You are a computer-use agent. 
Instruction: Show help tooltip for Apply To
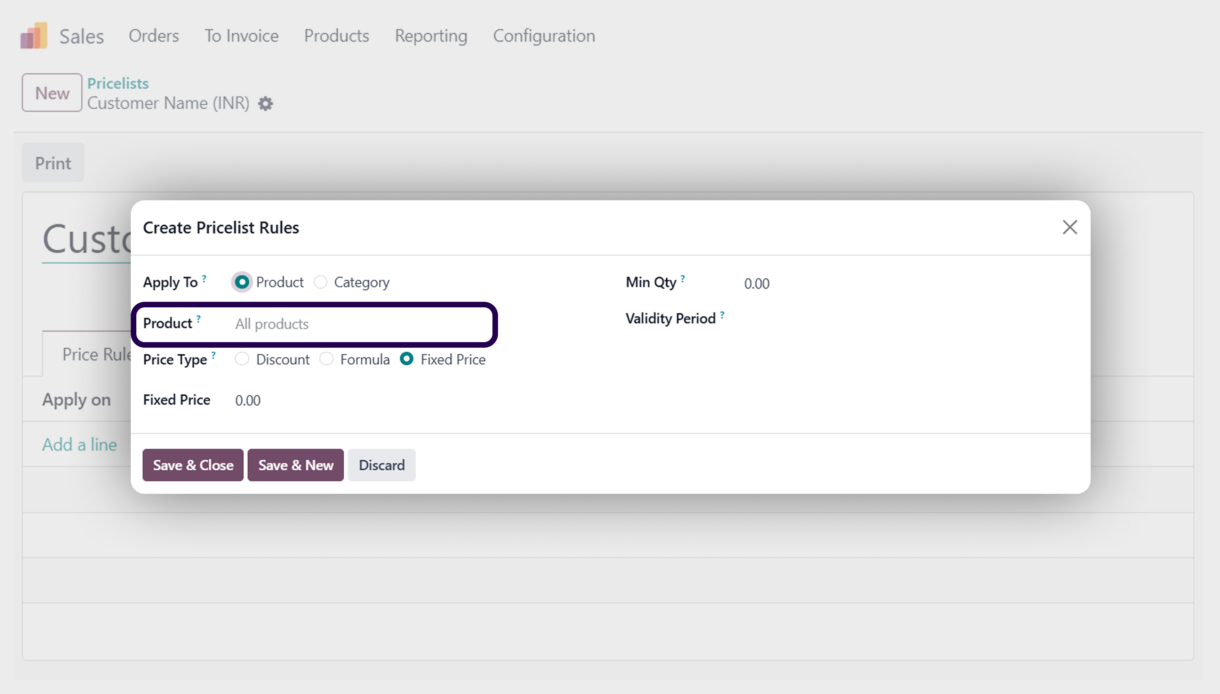coord(204,279)
